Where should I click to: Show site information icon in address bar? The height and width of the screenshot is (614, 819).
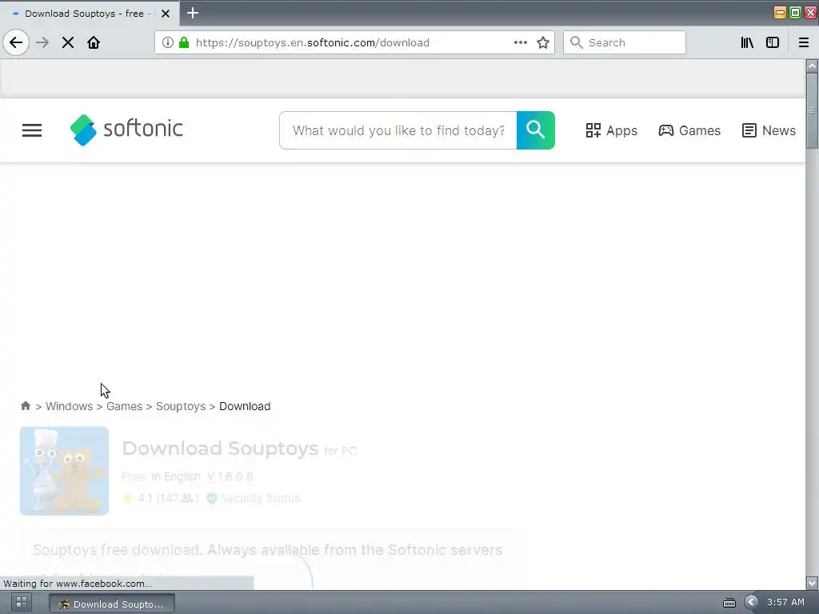tap(168, 42)
